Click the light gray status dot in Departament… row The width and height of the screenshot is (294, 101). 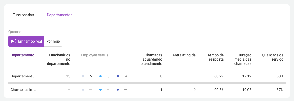pyautogui.click(x=83, y=76)
